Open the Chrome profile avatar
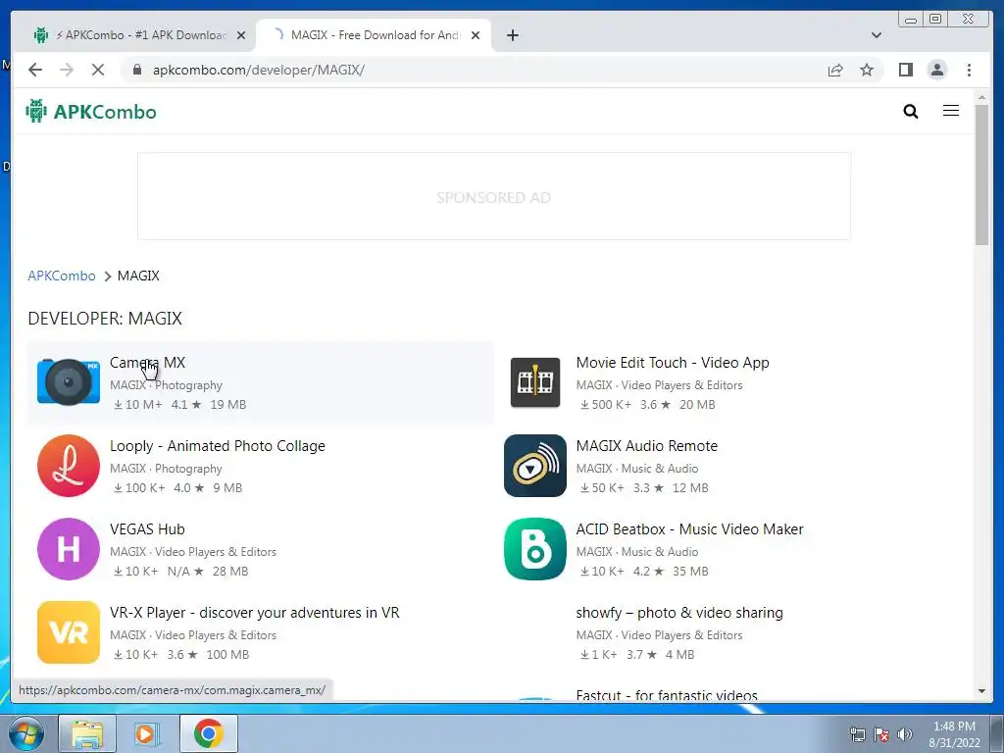 [x=936, y=70]
